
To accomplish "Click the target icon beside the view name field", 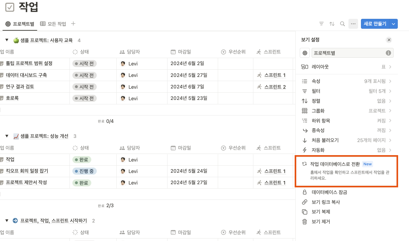I will [305, 53].
